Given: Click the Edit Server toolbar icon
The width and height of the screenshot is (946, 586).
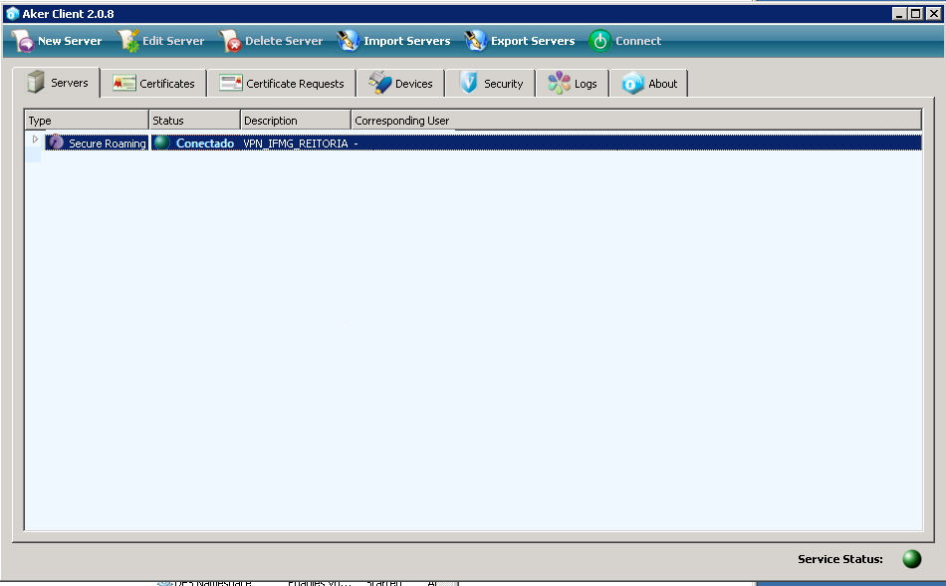Looking at the screenshot, I should click(x=128, y=41).
